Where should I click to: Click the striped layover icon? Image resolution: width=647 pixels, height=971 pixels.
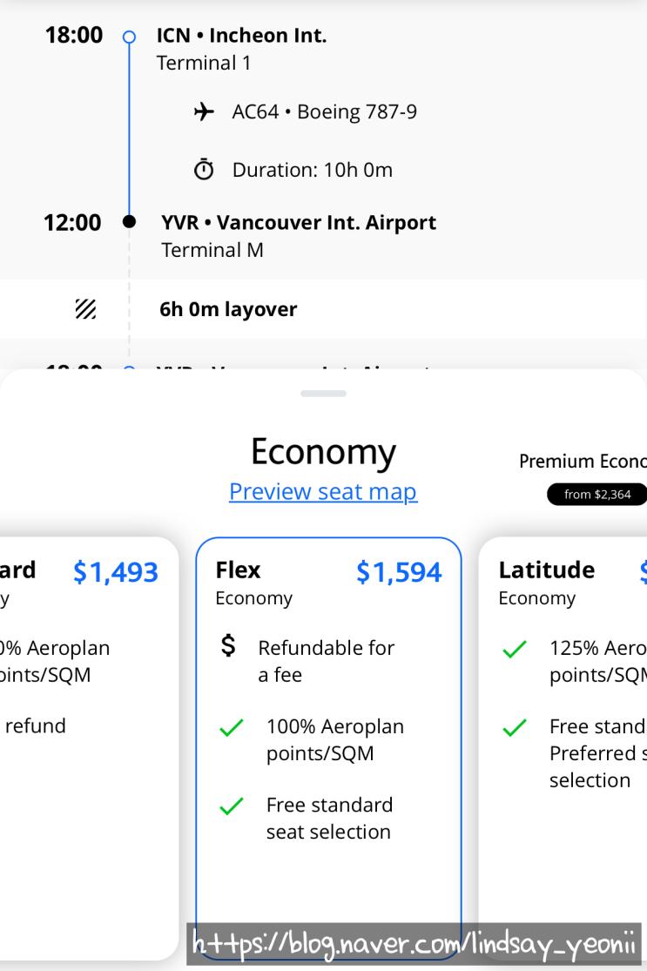point(85,309)
